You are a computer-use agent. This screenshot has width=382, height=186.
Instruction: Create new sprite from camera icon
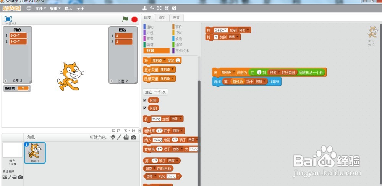click(133, 137)
